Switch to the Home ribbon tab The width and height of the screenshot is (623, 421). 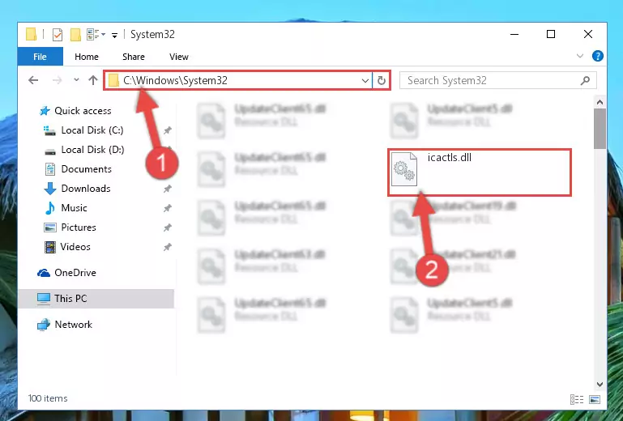[87, 57]
